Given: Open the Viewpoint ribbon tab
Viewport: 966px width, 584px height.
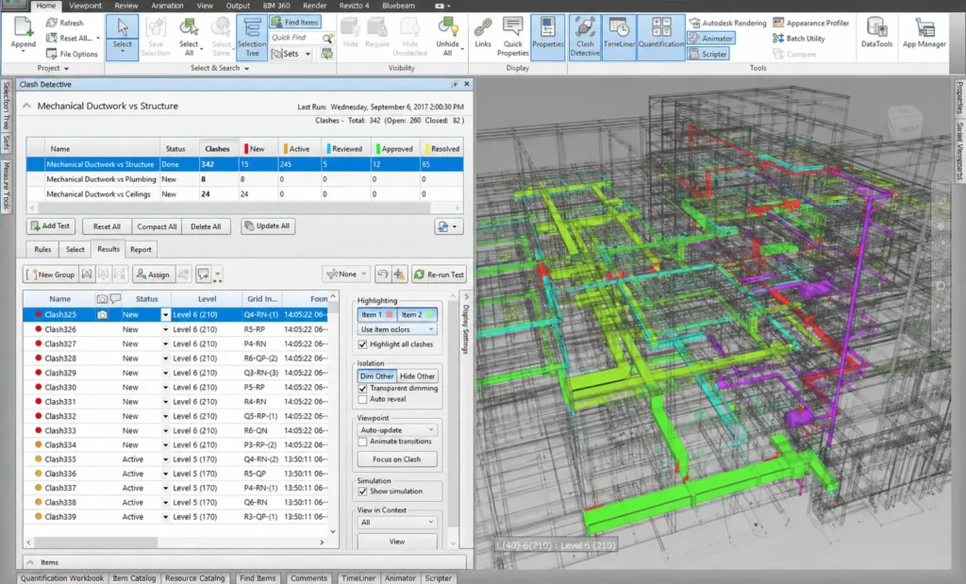Looking at the screenshot, I should pos(85,6).
